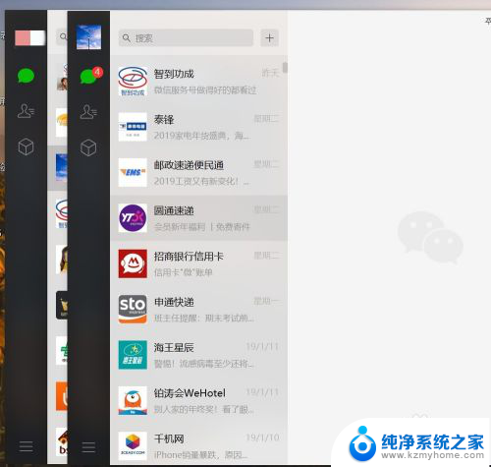Open the Chats icon with 4 badge
Image resolution: width=491 pixels, height=467 pixels.
click(x=91, y=76)
